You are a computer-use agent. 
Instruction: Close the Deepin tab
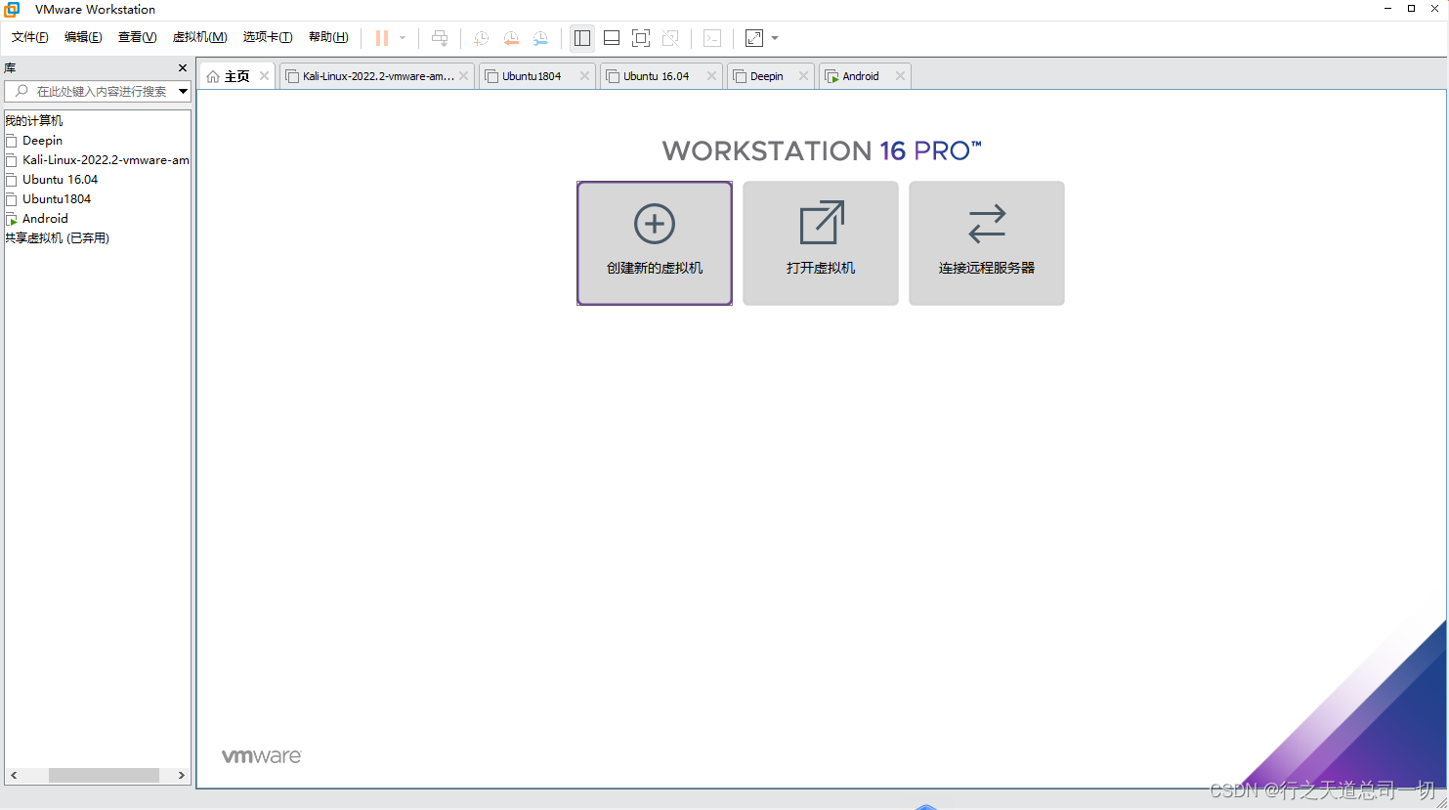click(x=803, y=76)
